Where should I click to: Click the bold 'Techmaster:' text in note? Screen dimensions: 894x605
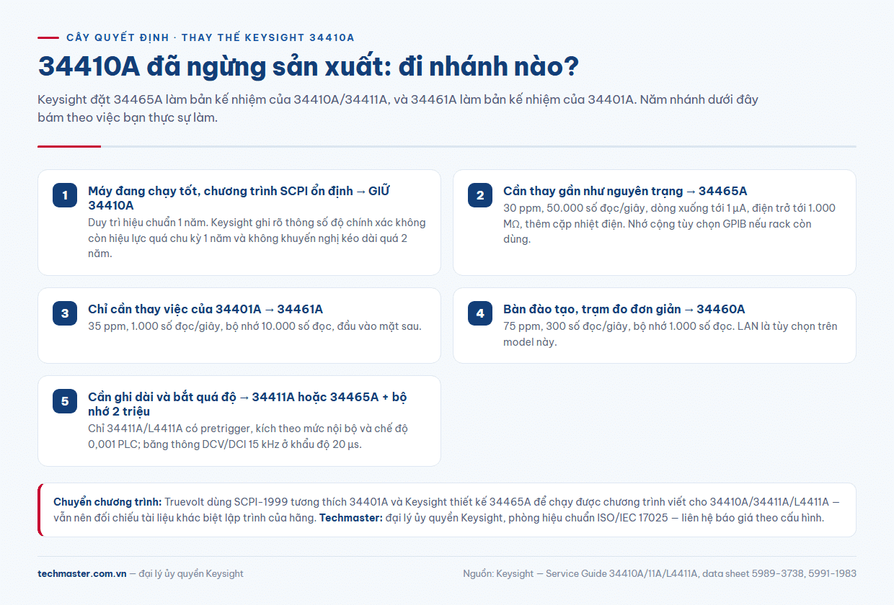(x=351, y=517)
